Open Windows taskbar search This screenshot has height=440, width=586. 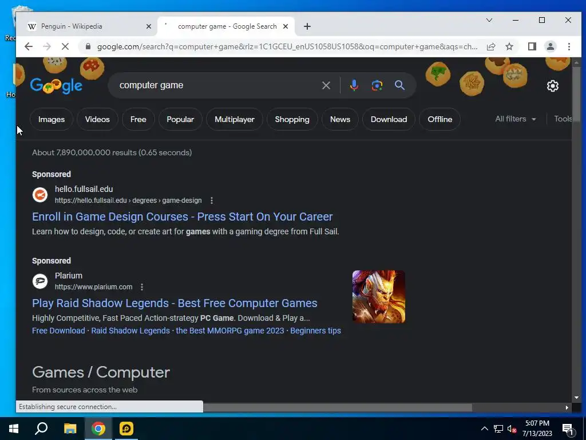pyautogui.click(x=41, y=429)
